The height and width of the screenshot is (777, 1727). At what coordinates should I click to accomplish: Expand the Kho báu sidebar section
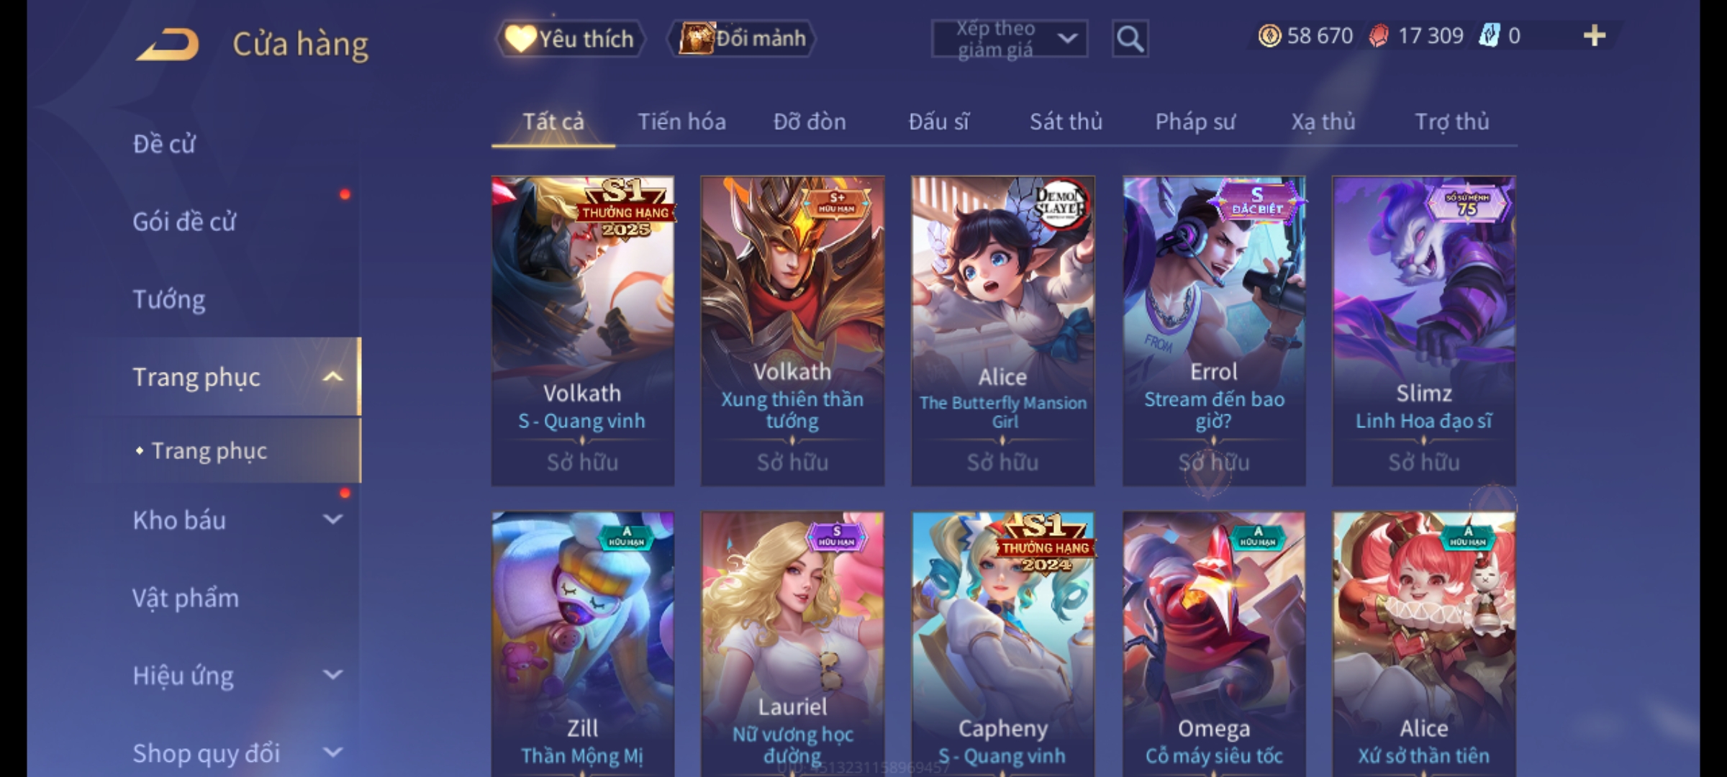(x=333, y=519)
